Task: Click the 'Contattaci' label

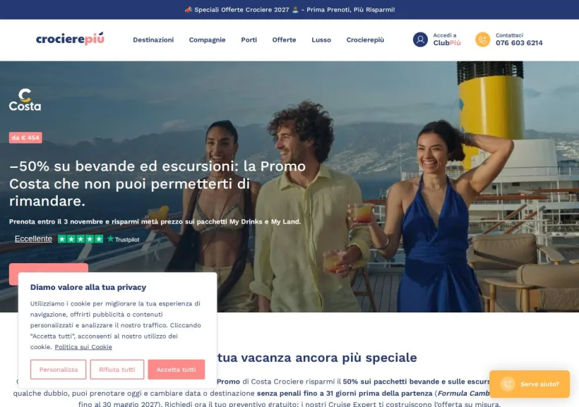Action: (x=509, y=35)
